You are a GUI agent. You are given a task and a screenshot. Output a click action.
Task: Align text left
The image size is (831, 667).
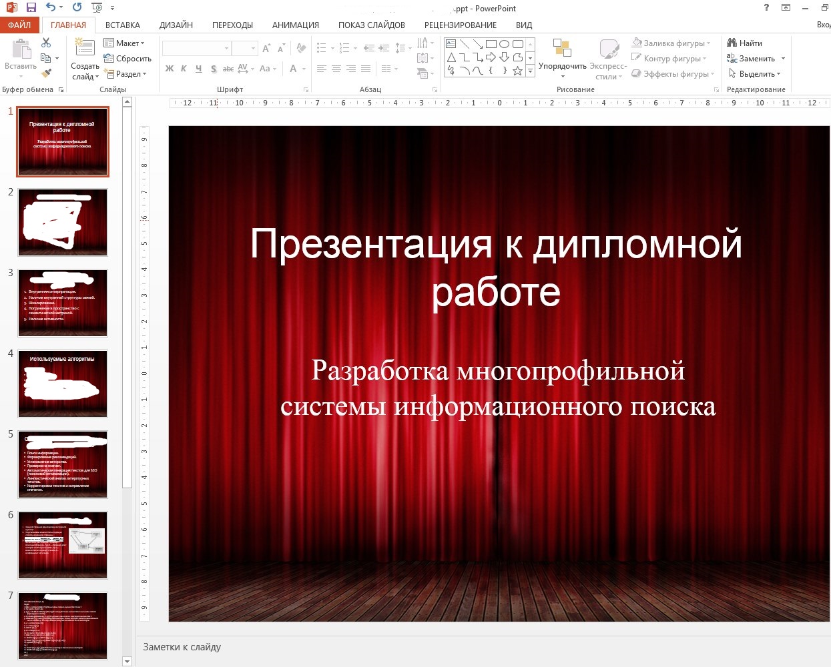tap(322, 69)
